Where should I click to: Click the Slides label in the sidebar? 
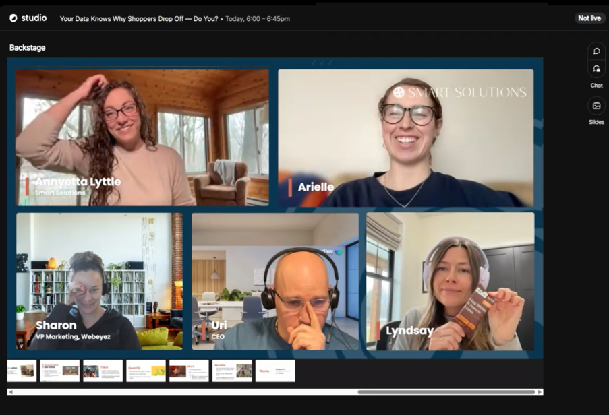point(597,122)
